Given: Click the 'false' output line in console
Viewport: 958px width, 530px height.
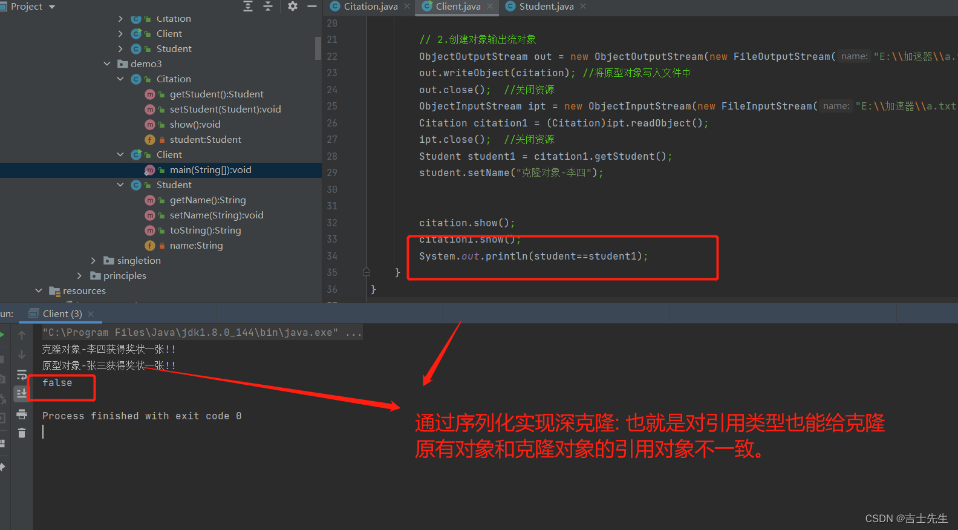Looking at the screenshot, I should click(x=57, y=383).
